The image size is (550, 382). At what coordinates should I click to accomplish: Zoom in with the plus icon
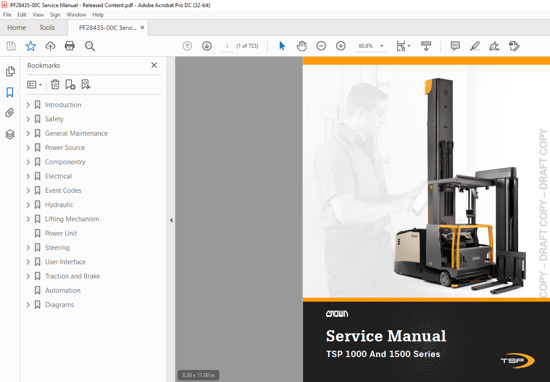[x=341, y=46]
